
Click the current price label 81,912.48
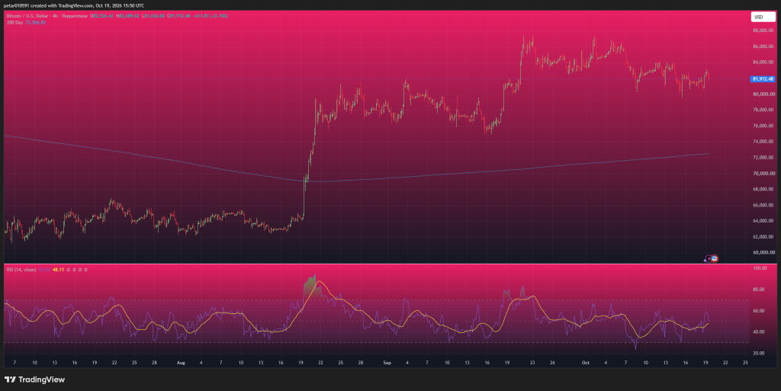click(763, 79)
